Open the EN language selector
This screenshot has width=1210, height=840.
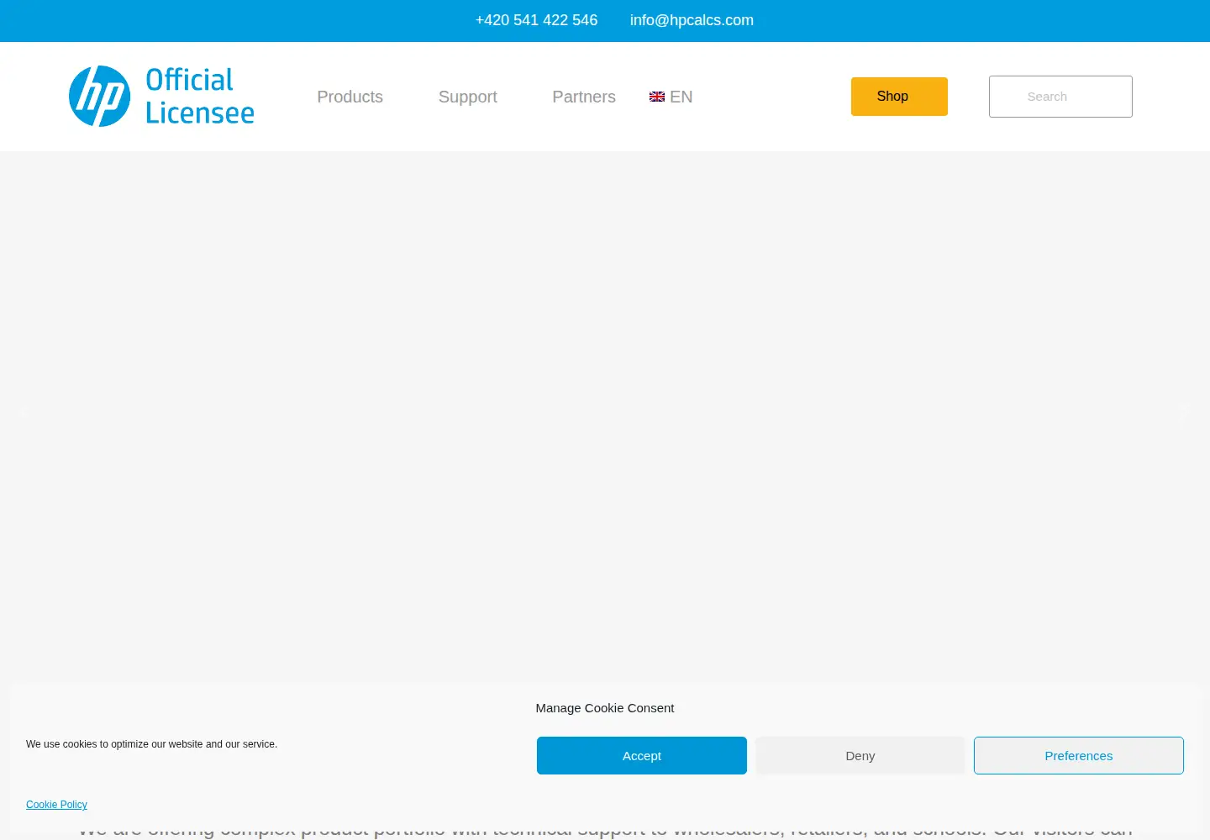pyautogui.click(x=671, y=97)
